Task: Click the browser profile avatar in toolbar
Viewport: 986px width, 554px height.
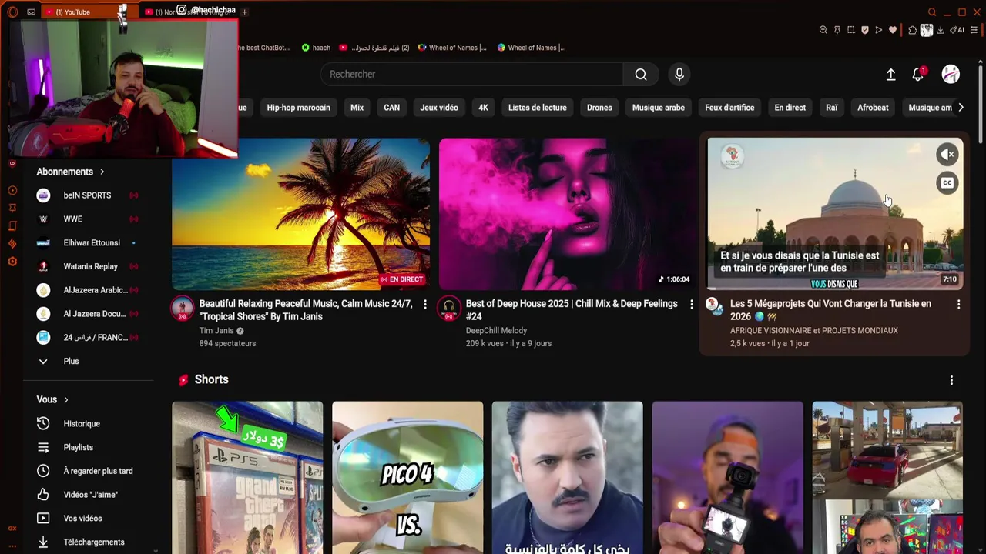Action: click(927, 30)
